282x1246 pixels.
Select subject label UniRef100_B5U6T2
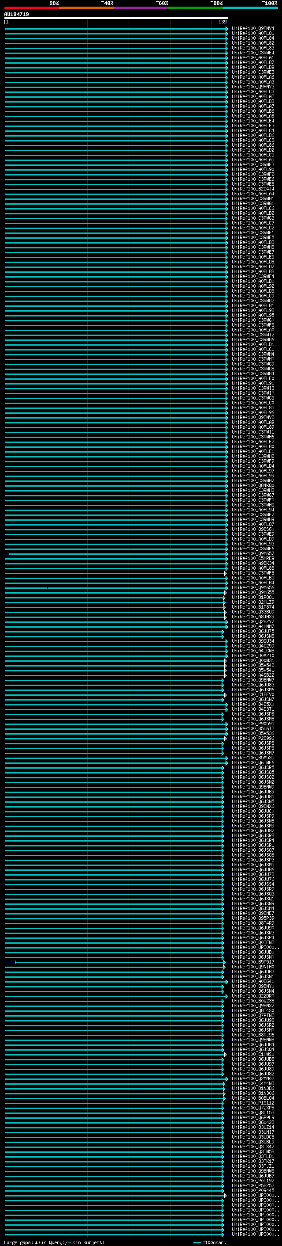(x=253, y=729)
